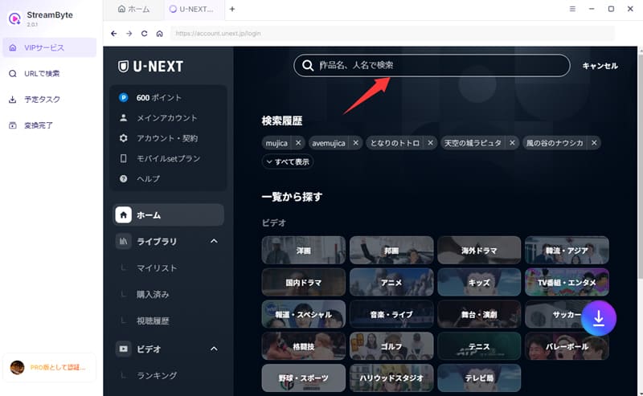Remove mujica from search history

(298, 143)
